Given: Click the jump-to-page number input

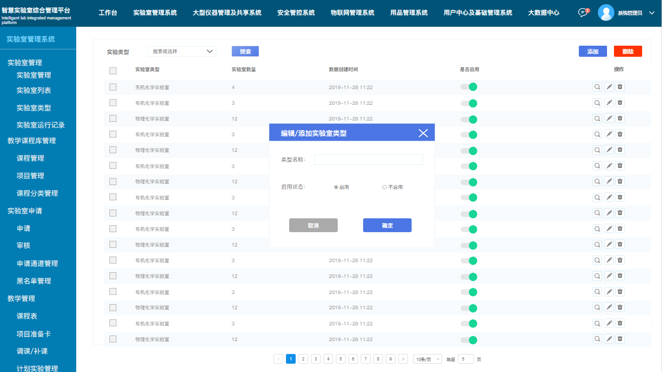Looking at the screenshot, I should pyautogui.click(x=466, y=359).
